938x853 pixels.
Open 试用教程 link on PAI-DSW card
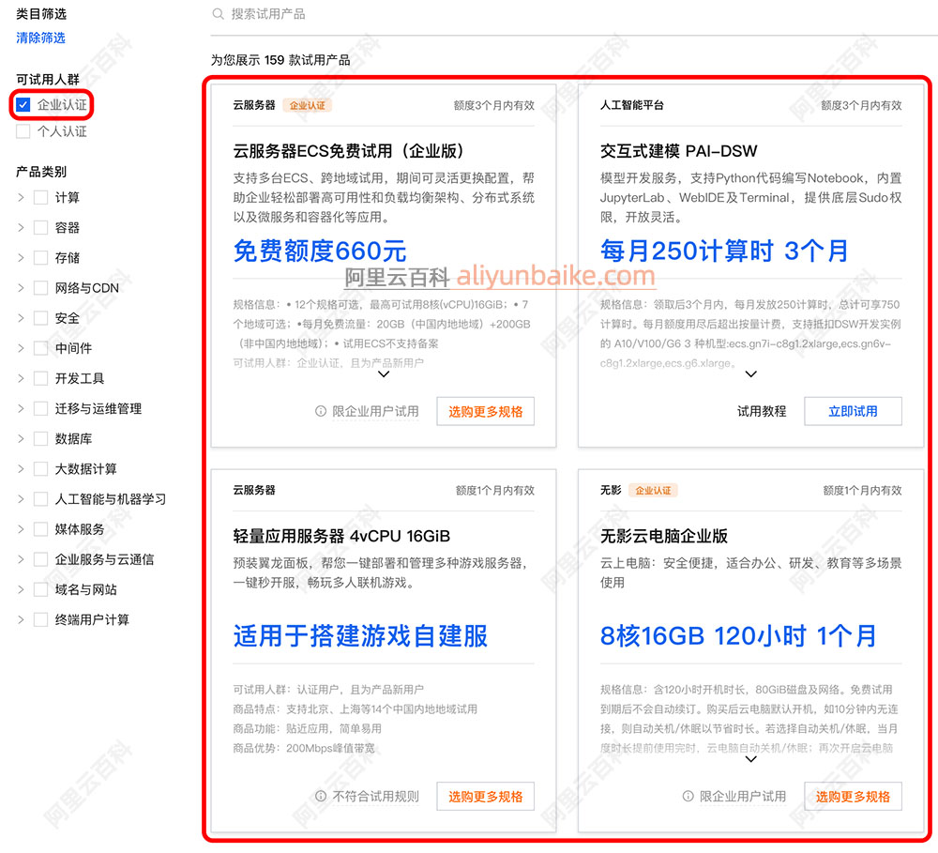click(x=762, y=411)
